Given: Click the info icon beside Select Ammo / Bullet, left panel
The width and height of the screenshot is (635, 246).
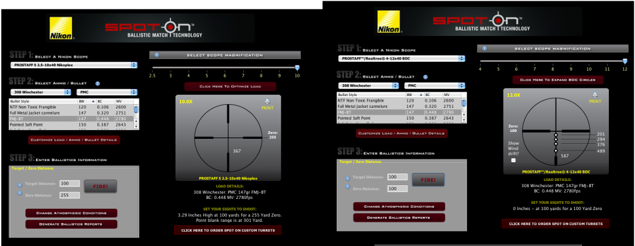Looking at the screenshot, I should pos(97,84).
